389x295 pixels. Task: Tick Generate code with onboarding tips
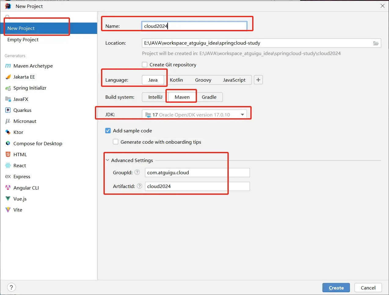click(x=116, y=142)
